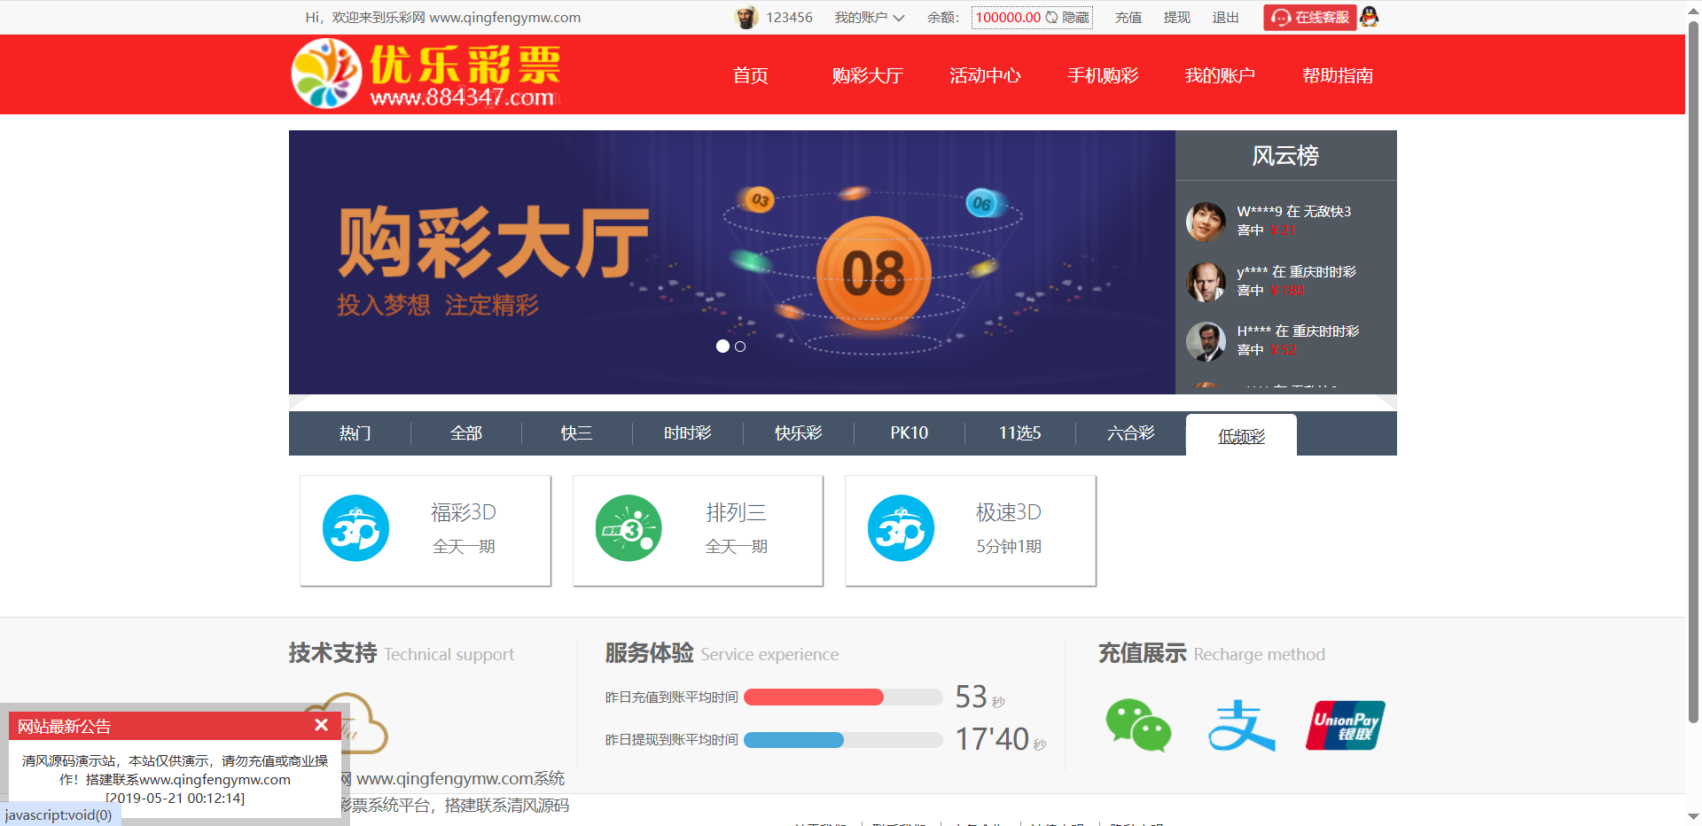The width and height of the screenshot is (1702, 826).
Task: Click the 在线客服 support button
Action: coord(1310,18)
